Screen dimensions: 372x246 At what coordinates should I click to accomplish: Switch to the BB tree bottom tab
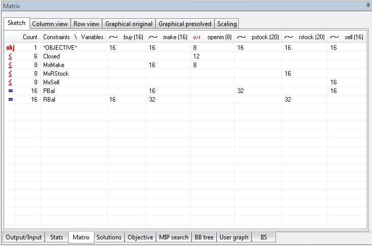pos(204,237)
